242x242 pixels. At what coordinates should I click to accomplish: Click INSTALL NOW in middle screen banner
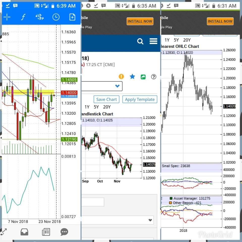pos(140,21)
